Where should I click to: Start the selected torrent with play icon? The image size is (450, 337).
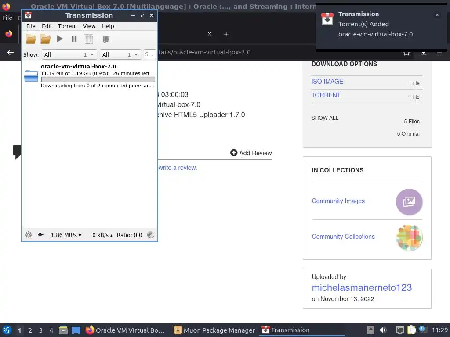pyautogui.click(x=60, y=39)
